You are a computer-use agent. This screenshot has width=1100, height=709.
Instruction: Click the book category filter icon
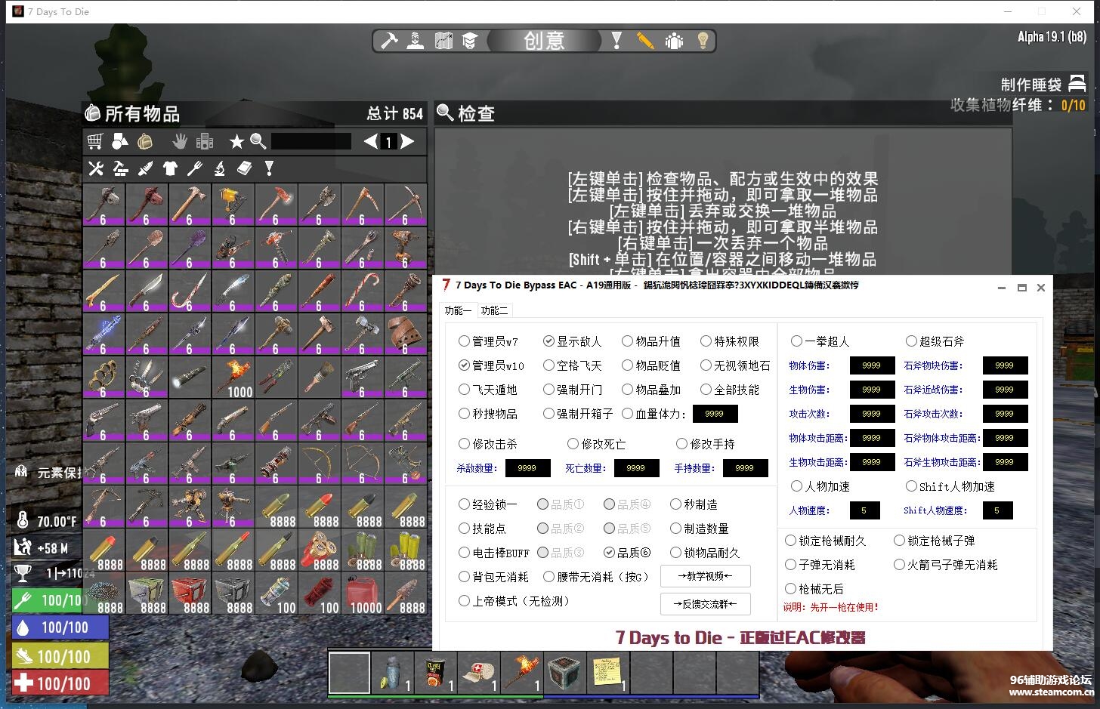coord(244,168)
